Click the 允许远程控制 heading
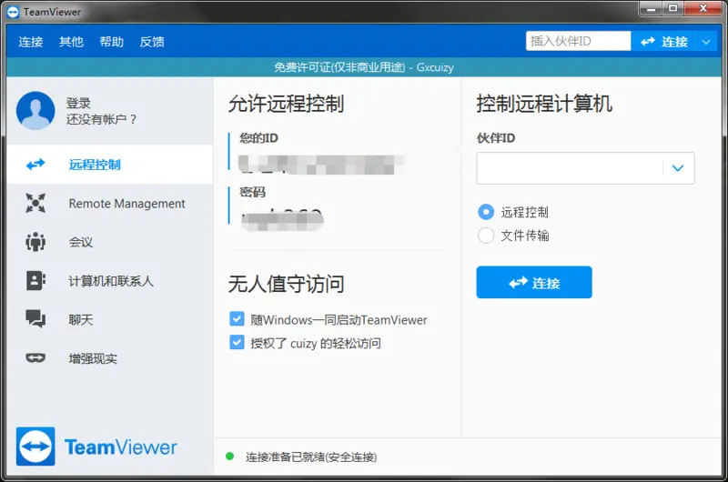 286,104
